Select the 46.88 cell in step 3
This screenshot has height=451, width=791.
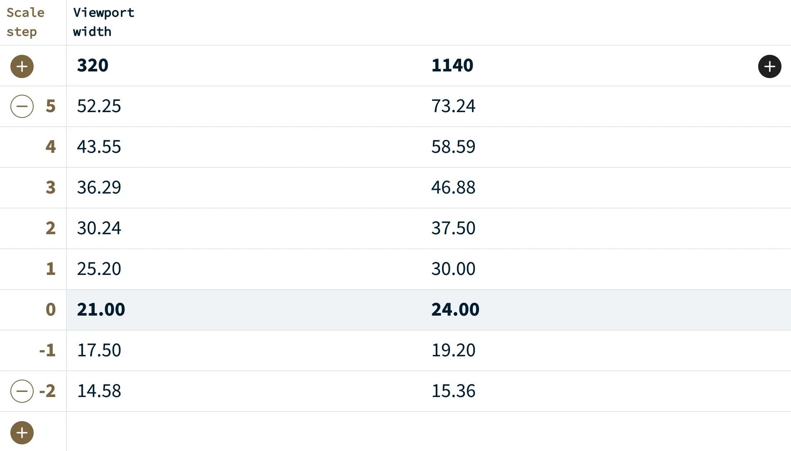(453, 188)
